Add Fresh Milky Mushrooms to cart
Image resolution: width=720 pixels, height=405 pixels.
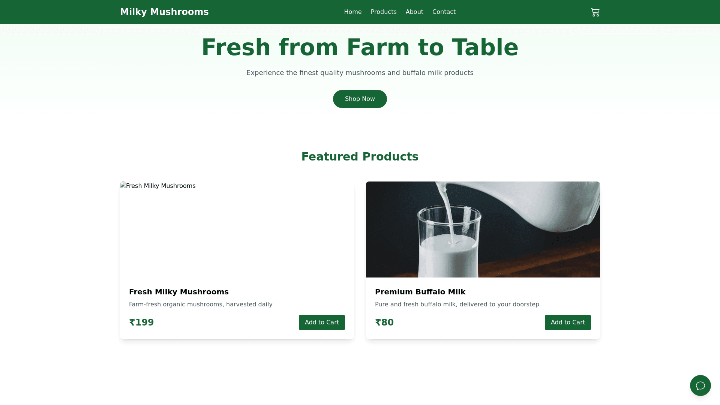[321, 322]
